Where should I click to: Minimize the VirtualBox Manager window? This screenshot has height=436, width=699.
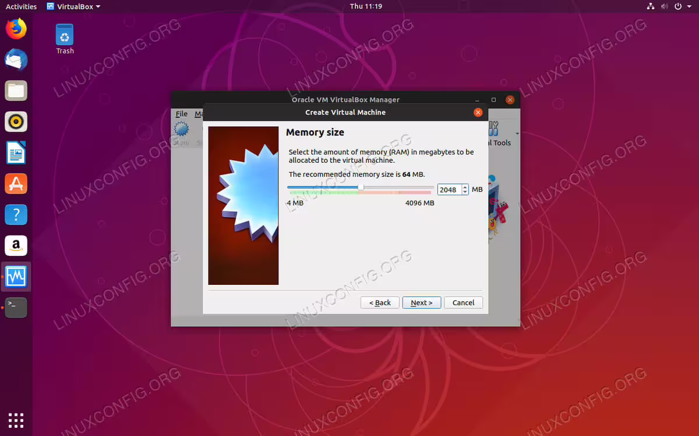coord(477,100)
